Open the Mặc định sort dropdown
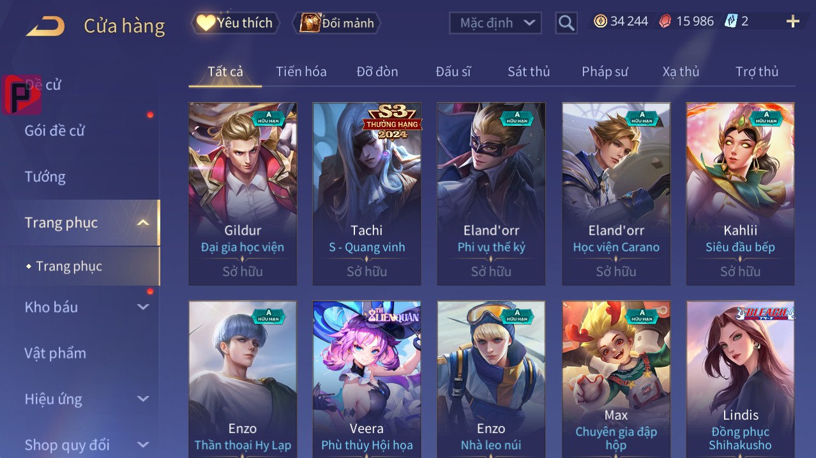 pyautogui.click(x=495, y=23)
